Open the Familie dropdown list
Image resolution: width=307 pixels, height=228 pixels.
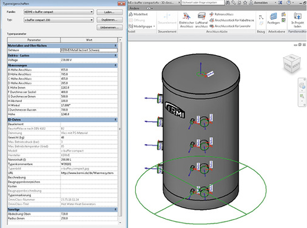coord(92,12)
